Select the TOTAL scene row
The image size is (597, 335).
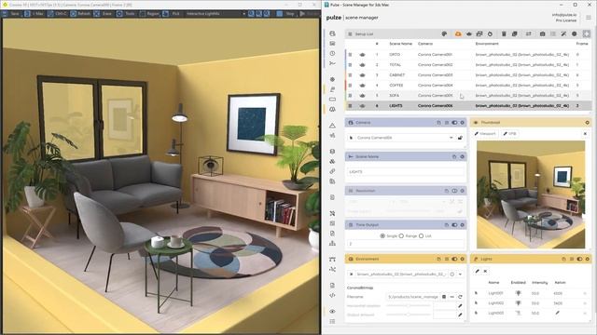(x=468, y=64)
